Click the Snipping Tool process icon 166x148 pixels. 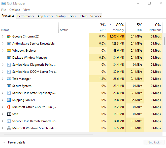(9, 100)
